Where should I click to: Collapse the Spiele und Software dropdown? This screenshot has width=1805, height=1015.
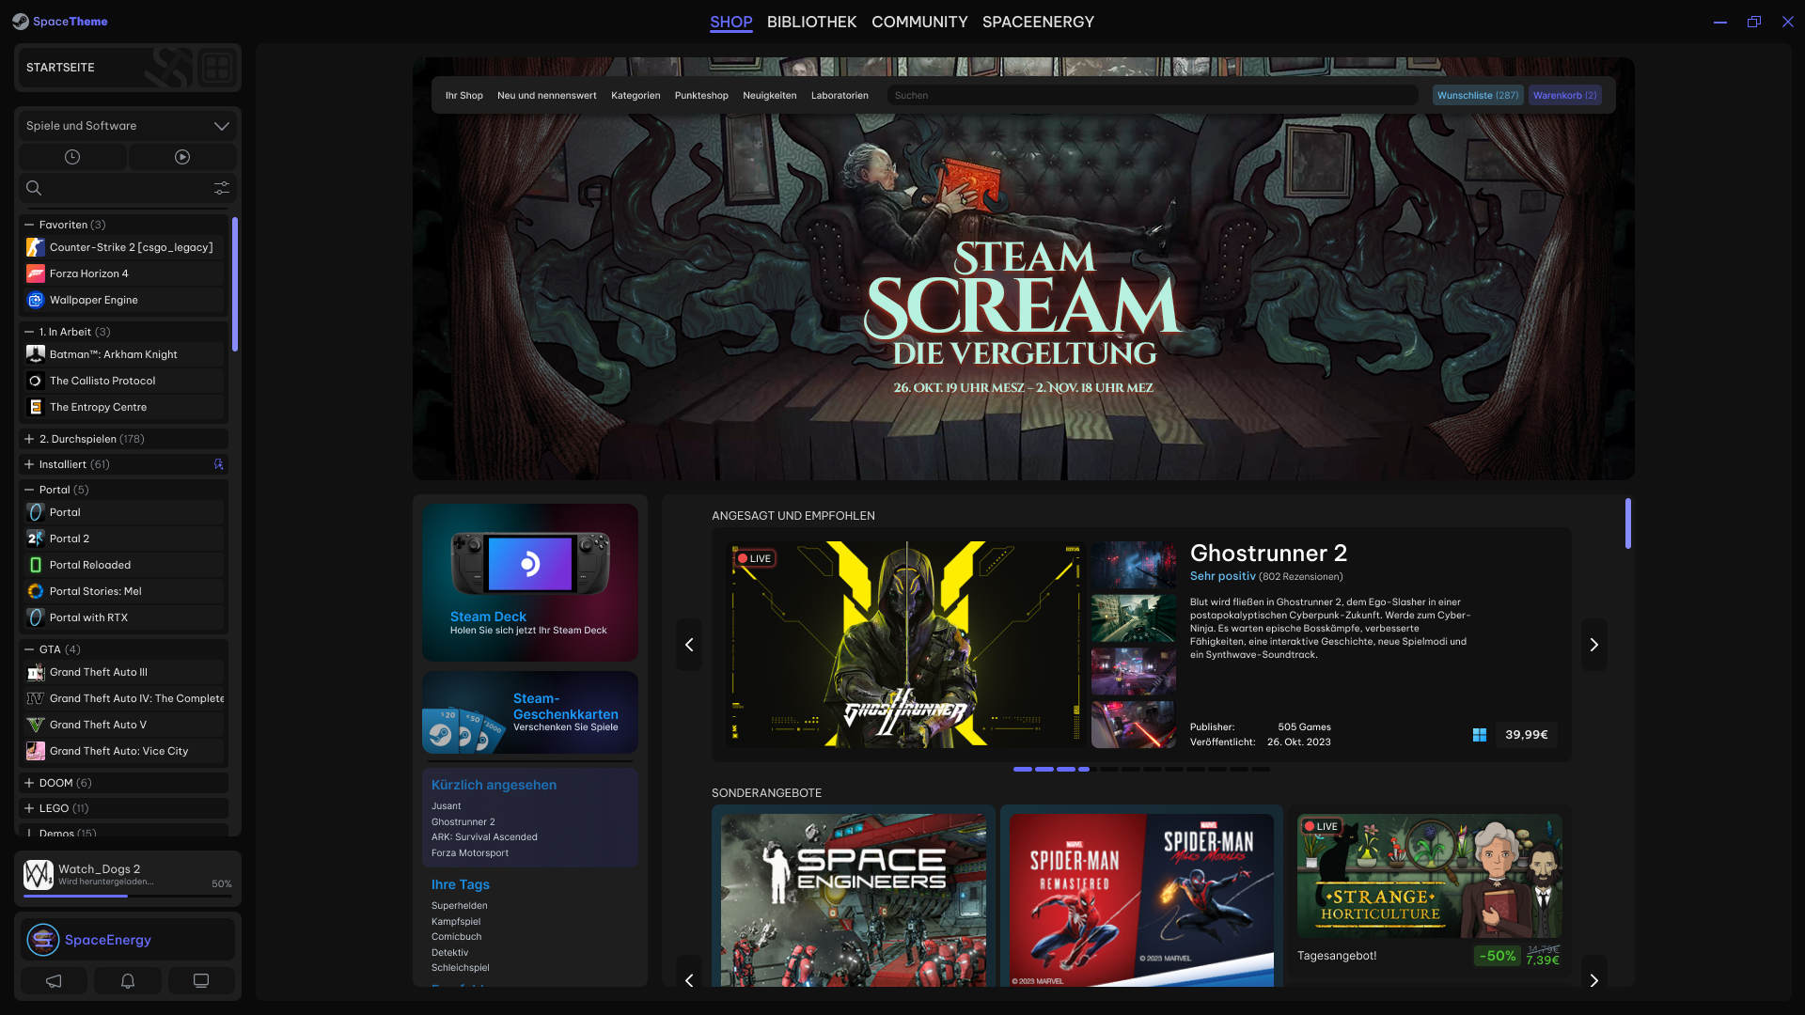(x=222, y=125)
